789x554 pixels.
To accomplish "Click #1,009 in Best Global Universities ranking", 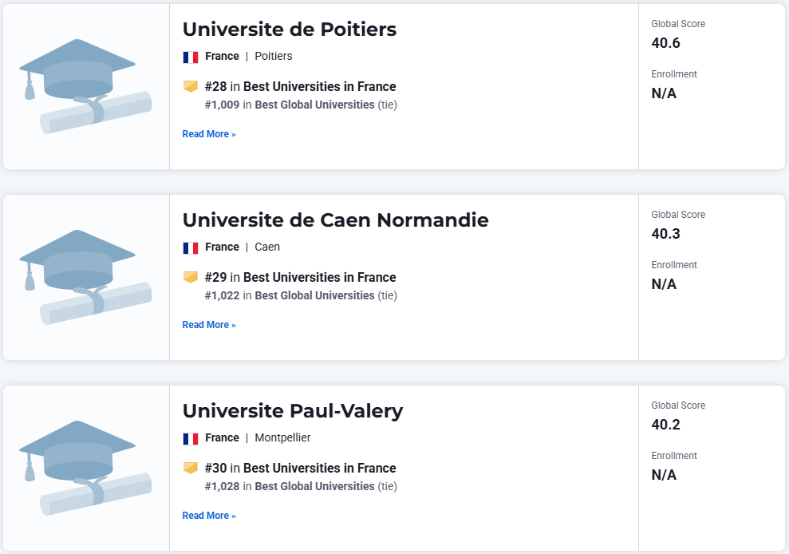I will coord(301,105).
